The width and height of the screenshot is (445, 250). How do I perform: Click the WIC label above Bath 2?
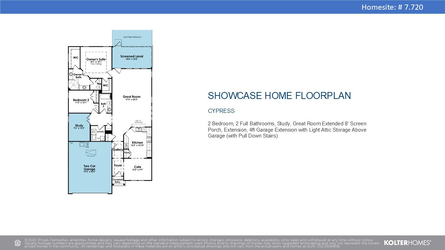coord(105,85)
